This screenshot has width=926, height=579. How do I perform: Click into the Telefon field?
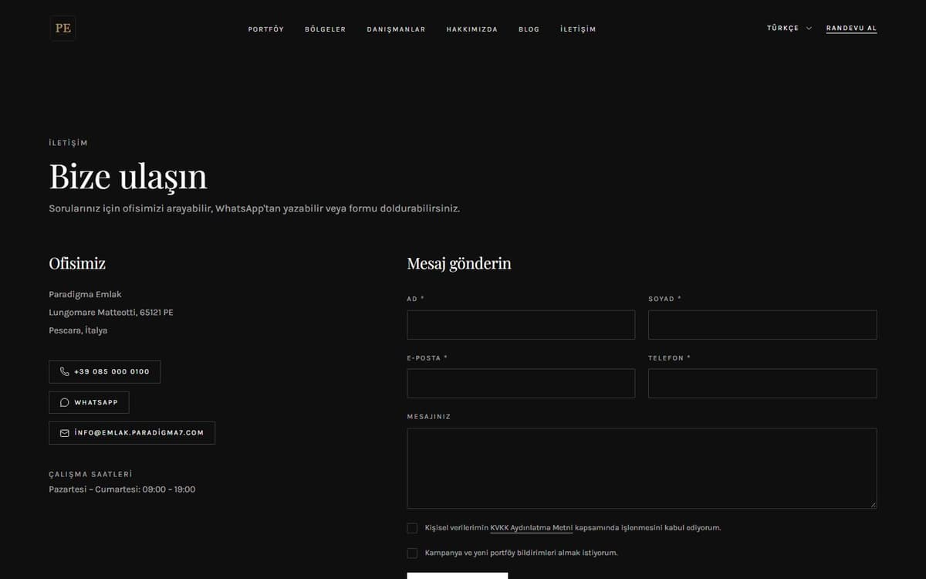762,384
